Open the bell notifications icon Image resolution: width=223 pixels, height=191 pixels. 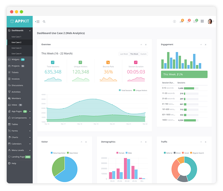[188, 22]
